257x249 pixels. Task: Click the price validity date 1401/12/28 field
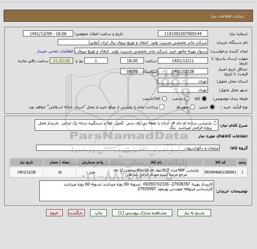[183, 71]
